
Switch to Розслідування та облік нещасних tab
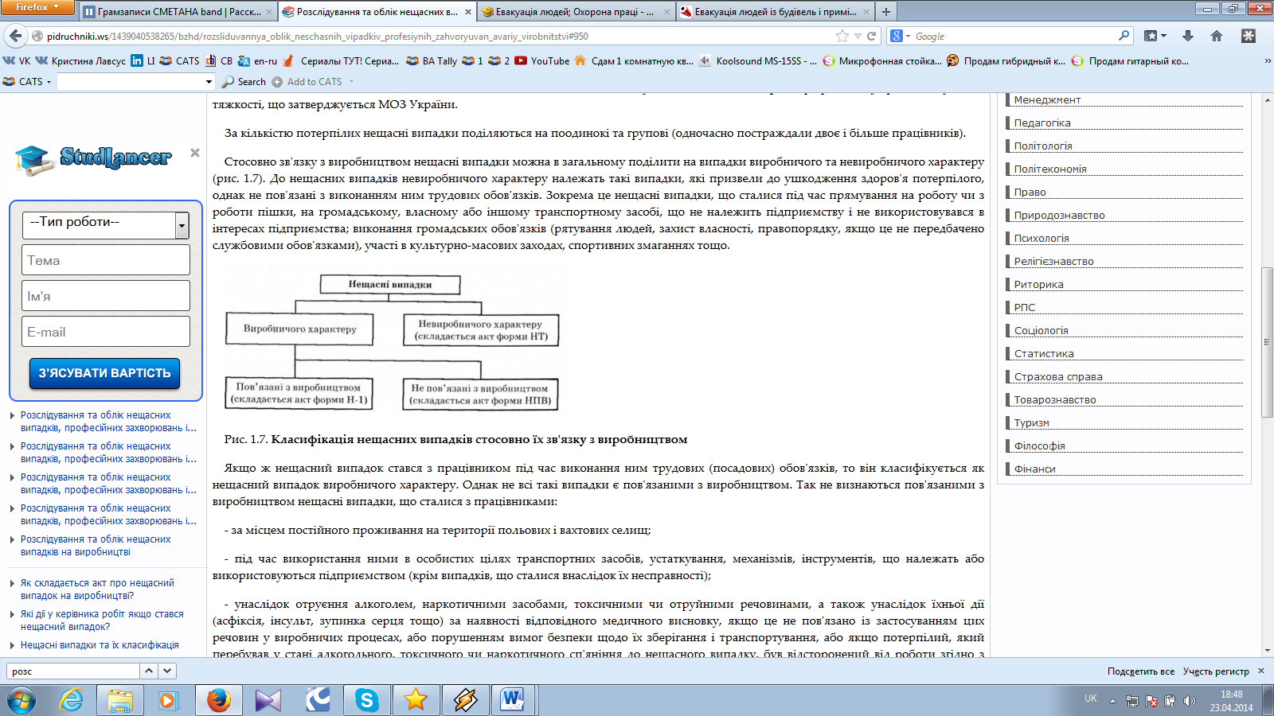[378, 11]
